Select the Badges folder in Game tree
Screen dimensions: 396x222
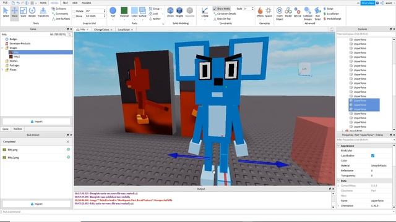(x=14, y=39)
